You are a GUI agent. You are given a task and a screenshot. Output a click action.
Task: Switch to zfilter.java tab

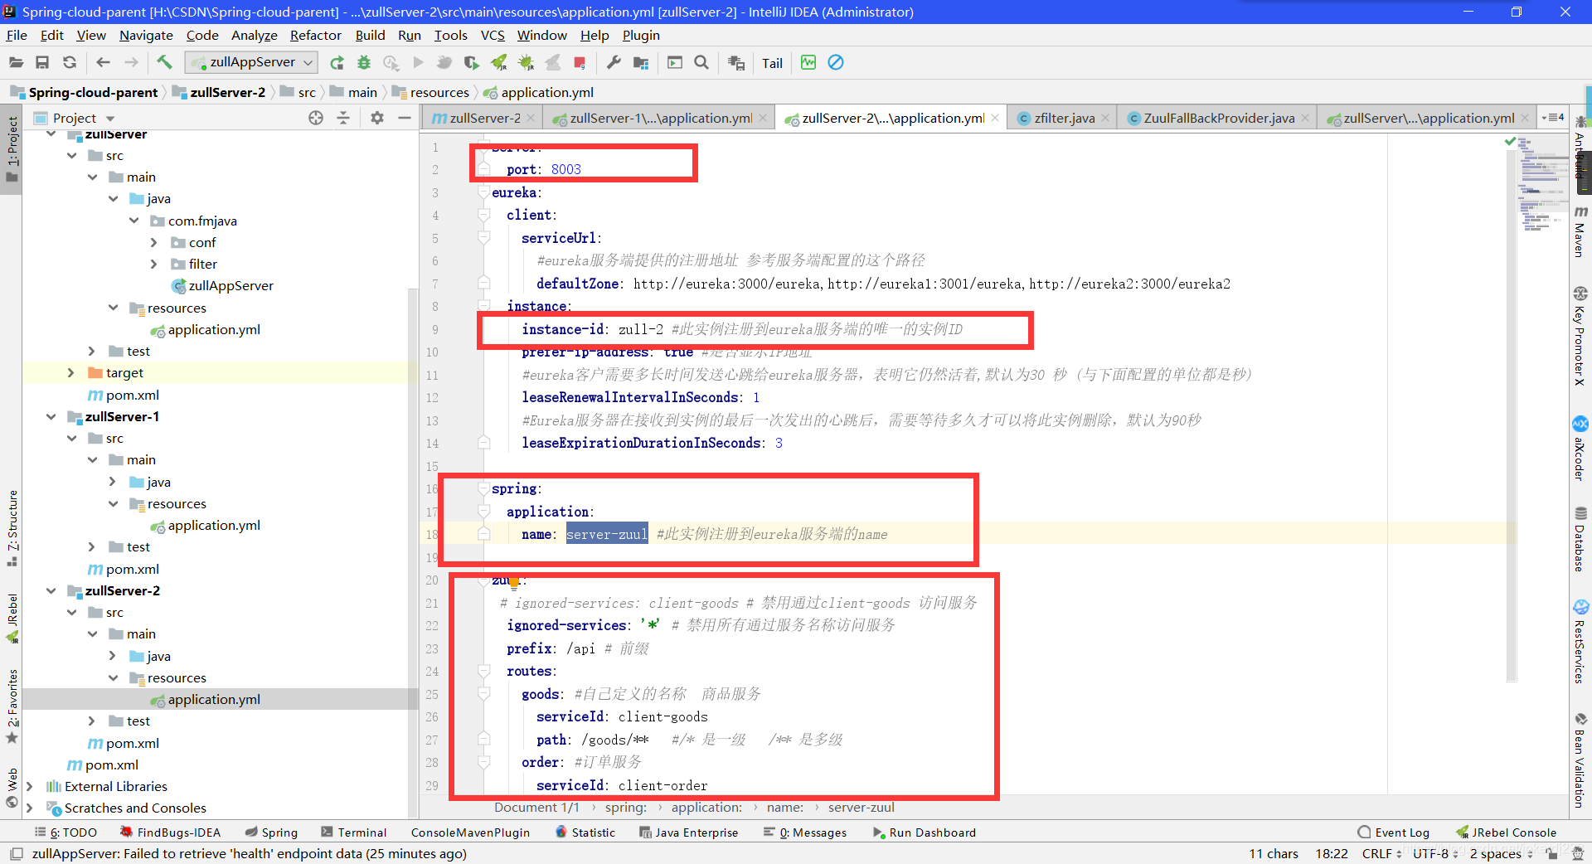(x=1064, y=118)
